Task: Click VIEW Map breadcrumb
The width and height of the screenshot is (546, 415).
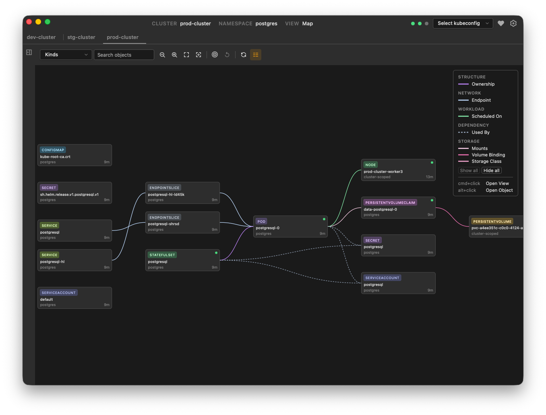Action: tap(299, 24)
